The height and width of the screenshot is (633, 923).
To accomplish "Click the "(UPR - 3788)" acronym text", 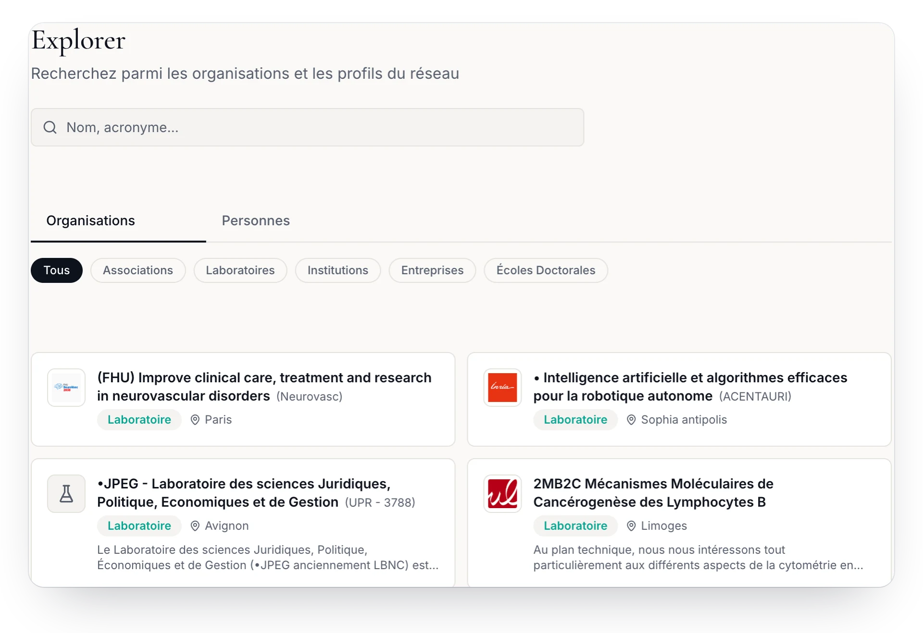I will coord(380,502).
